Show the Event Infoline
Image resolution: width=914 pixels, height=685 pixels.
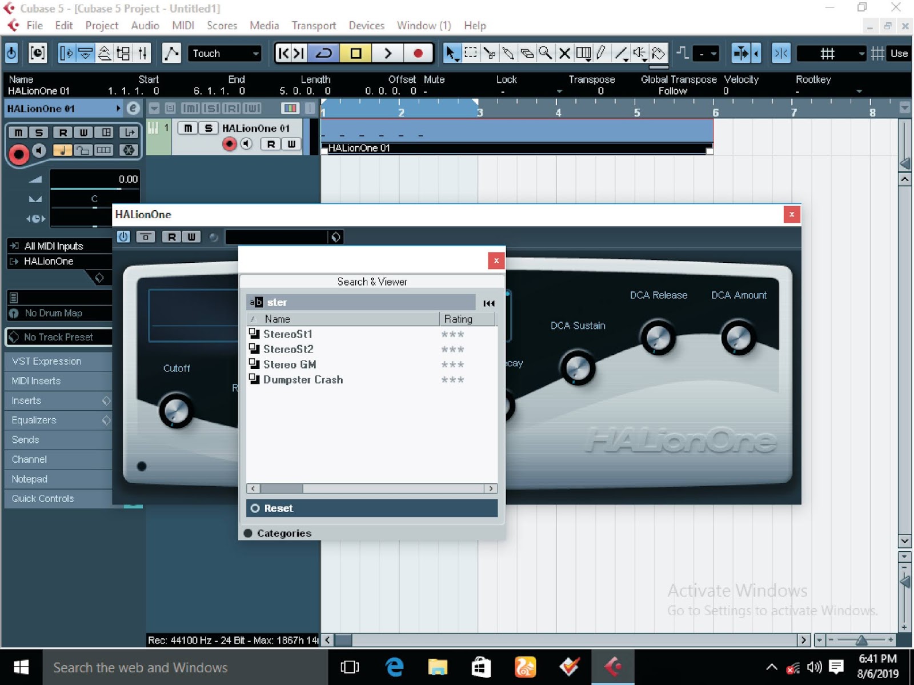tap(86, 53)
